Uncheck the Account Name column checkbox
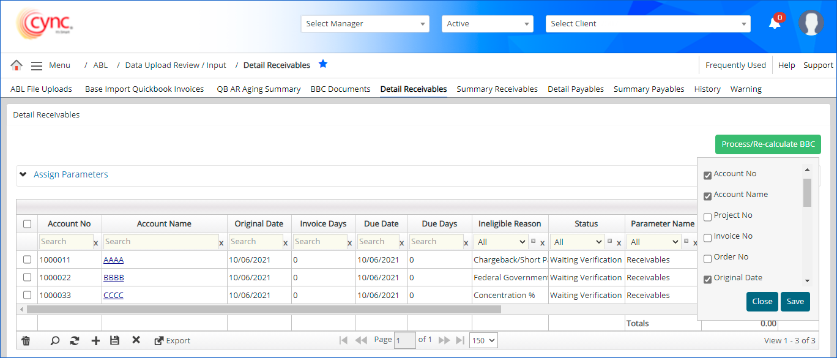Image resolution: width=837 pixels, height=358 pixels. 707,196
